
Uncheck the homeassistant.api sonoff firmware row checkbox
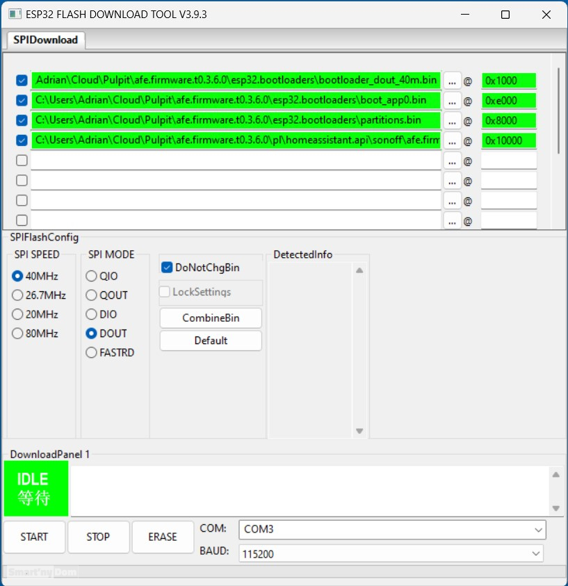click(x=22, y=140)
